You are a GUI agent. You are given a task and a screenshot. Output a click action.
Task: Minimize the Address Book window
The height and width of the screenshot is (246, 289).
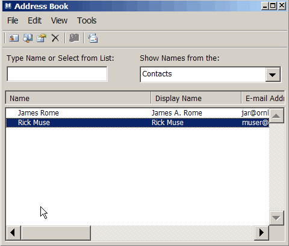(265, 6)
